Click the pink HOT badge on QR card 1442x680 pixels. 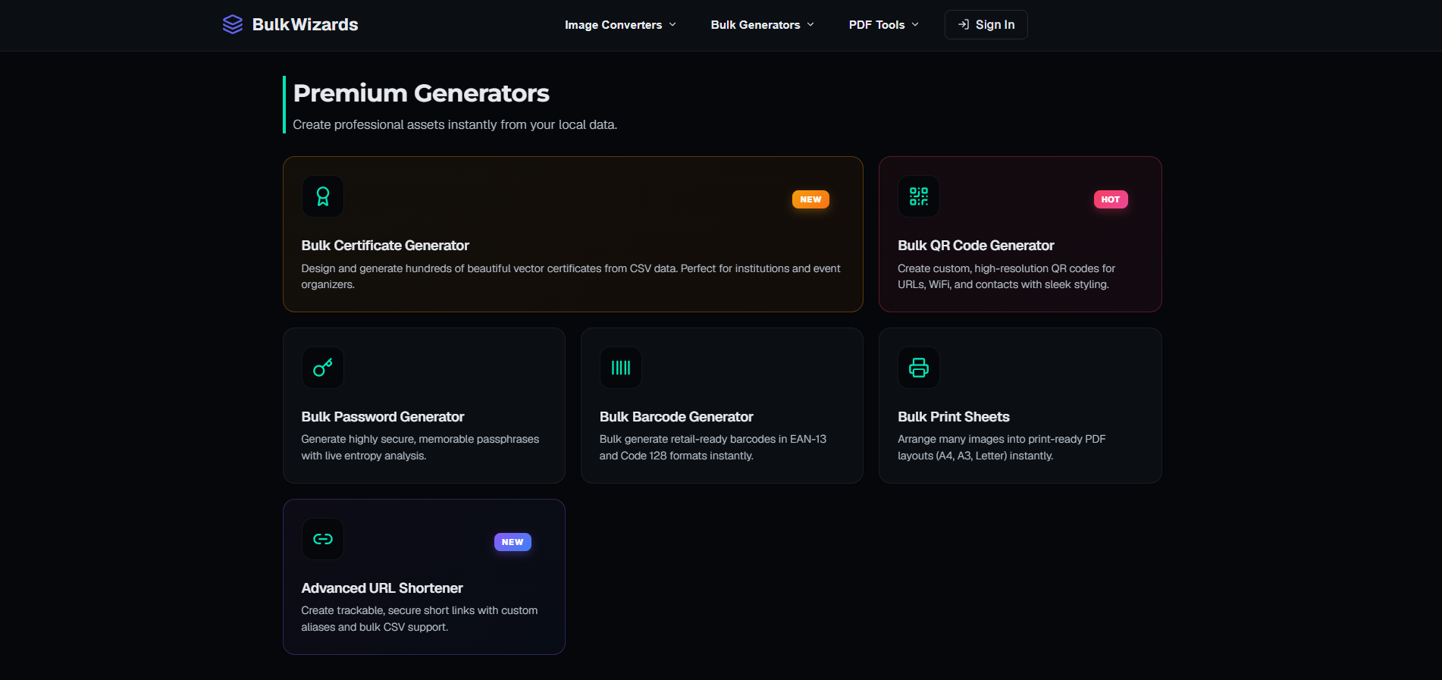point(1111,199)
